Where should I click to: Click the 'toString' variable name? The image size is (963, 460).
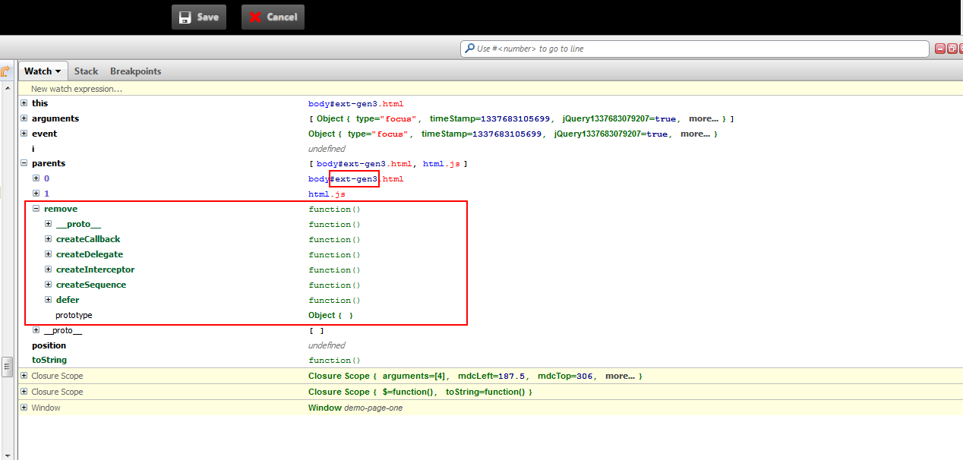[49, 360]
